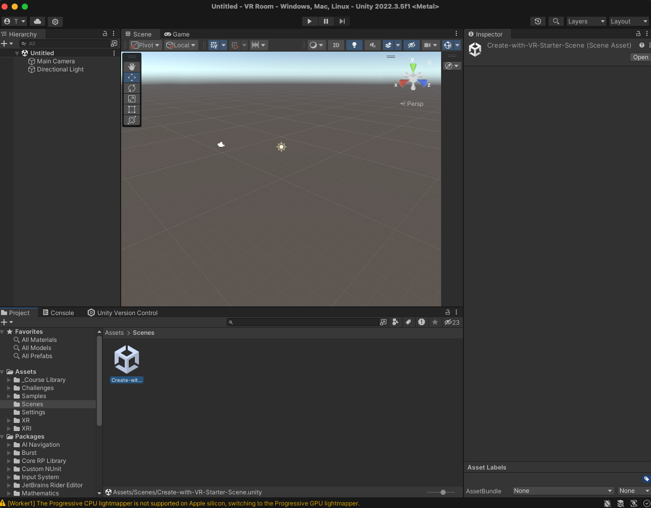
Task: Toggle Persp projection label
Action: 412,104
